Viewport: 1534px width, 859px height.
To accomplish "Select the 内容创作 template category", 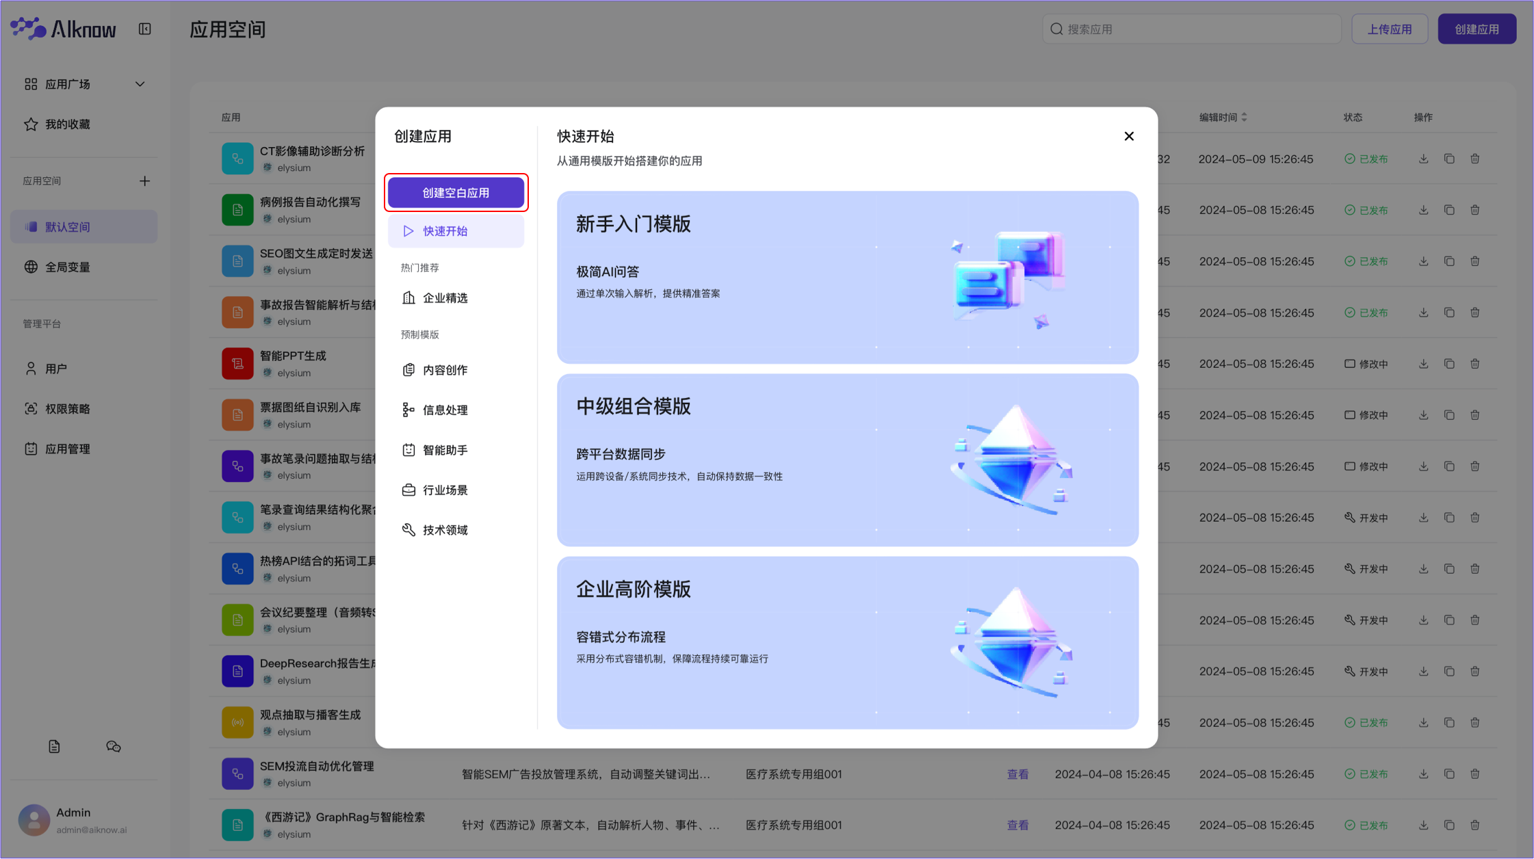I will pos(445,369).
